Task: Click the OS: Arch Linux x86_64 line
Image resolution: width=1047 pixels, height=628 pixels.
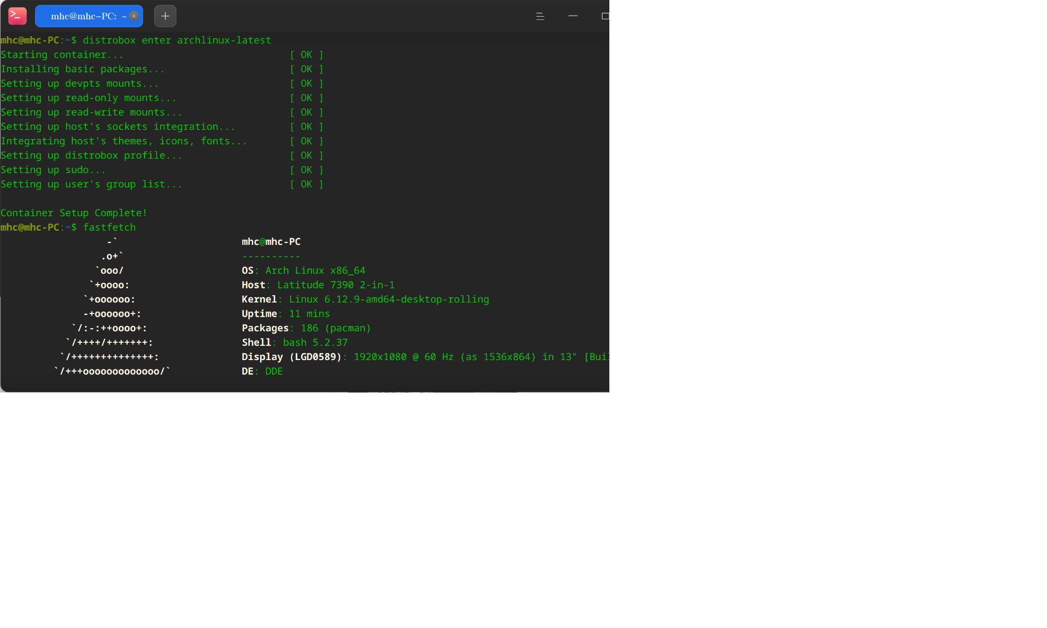Action: point(303,271)
